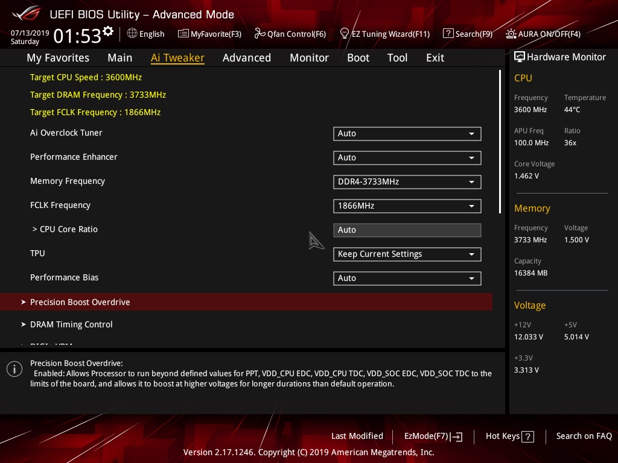
Task: Click the Qfan Control fan icon
Action: (x=260, y=34)
